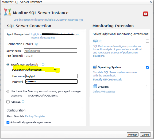Click the Connection Details info icon

37,44
